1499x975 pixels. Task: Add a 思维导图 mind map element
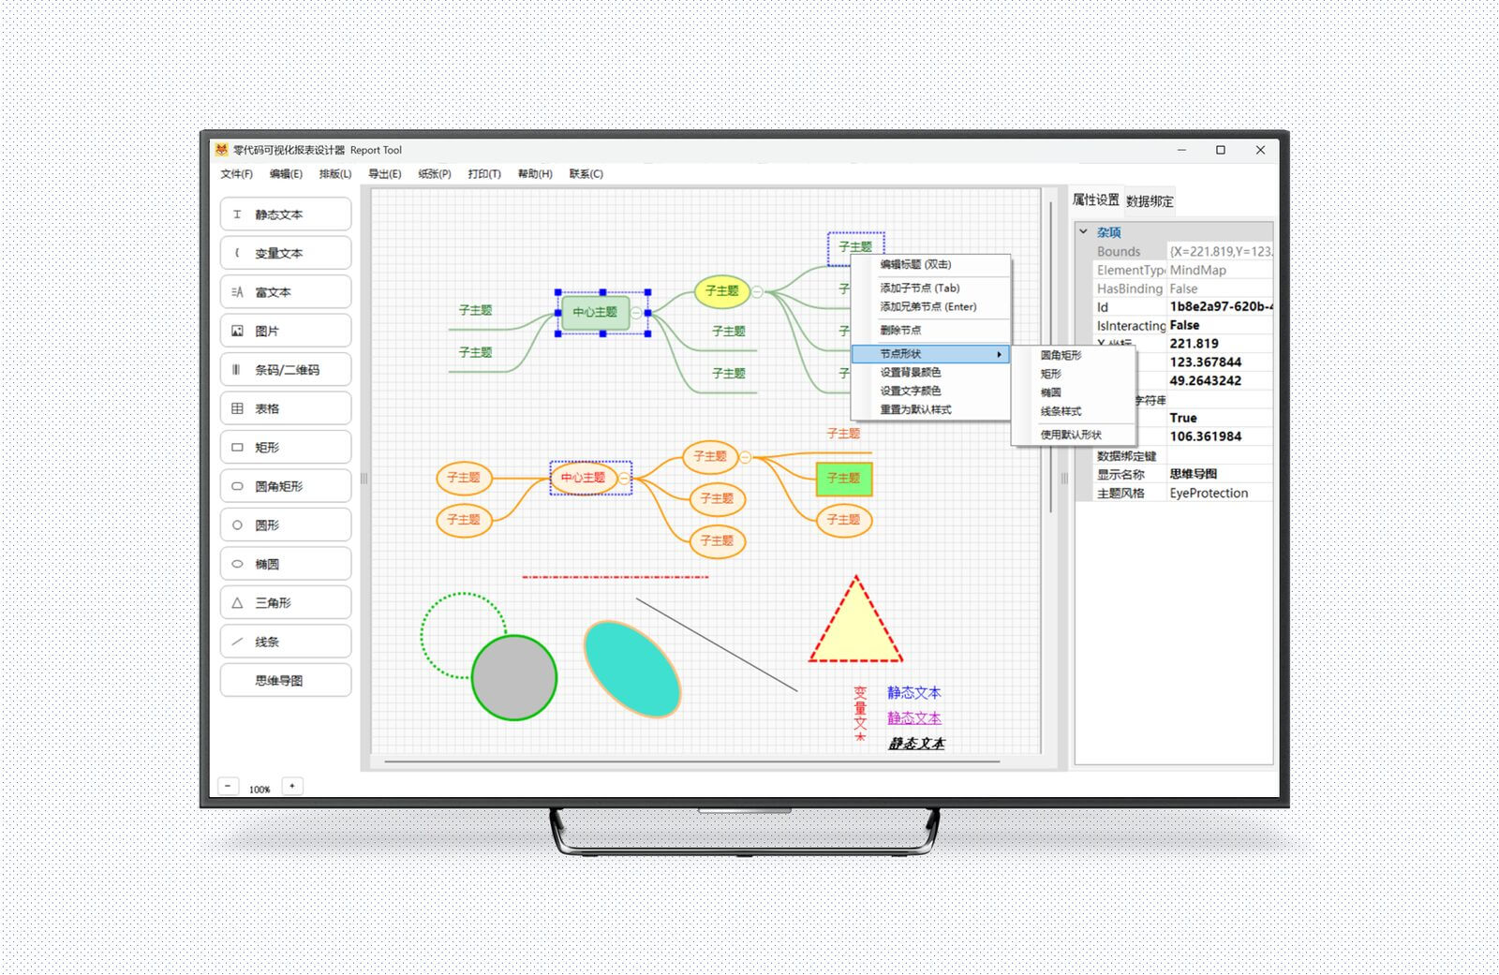[285, 681]
